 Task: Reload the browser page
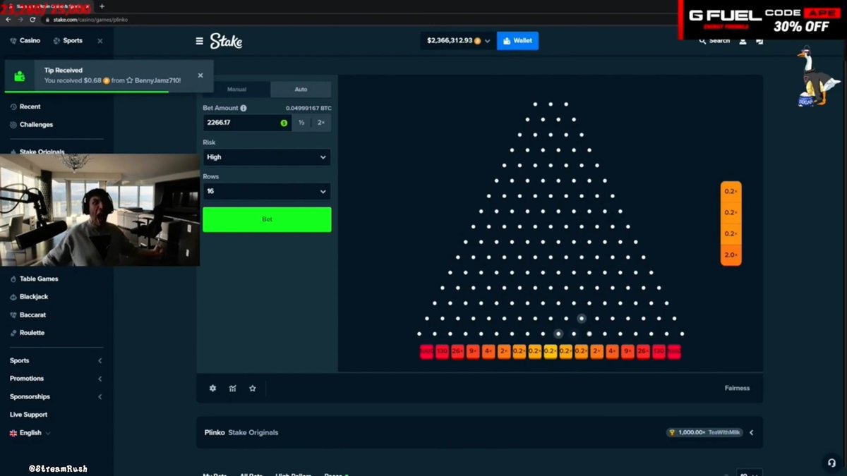pos(31,20)
